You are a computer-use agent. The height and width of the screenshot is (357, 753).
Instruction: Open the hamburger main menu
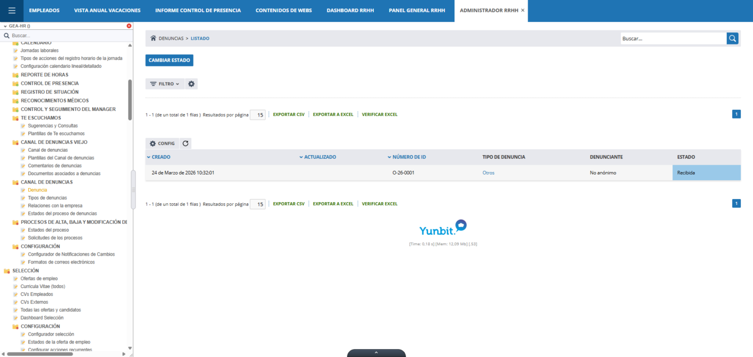click(x=12, y=10)
